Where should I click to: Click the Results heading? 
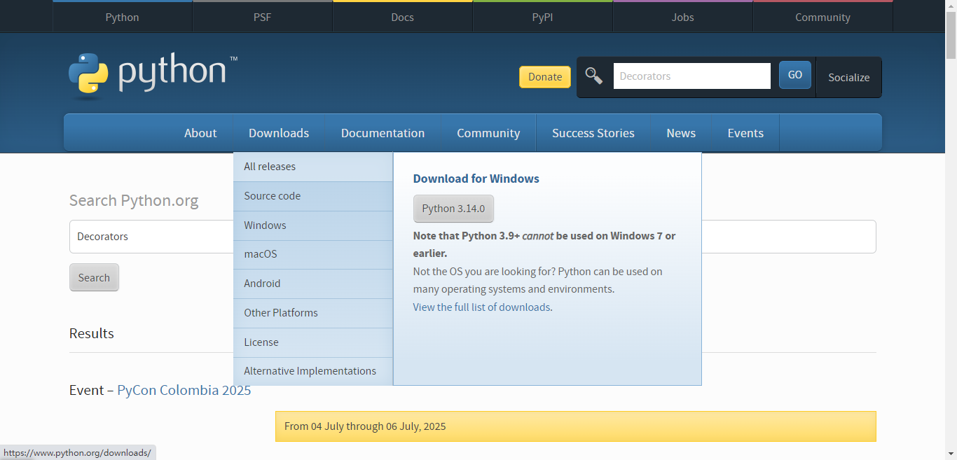(x=92, y=333)
